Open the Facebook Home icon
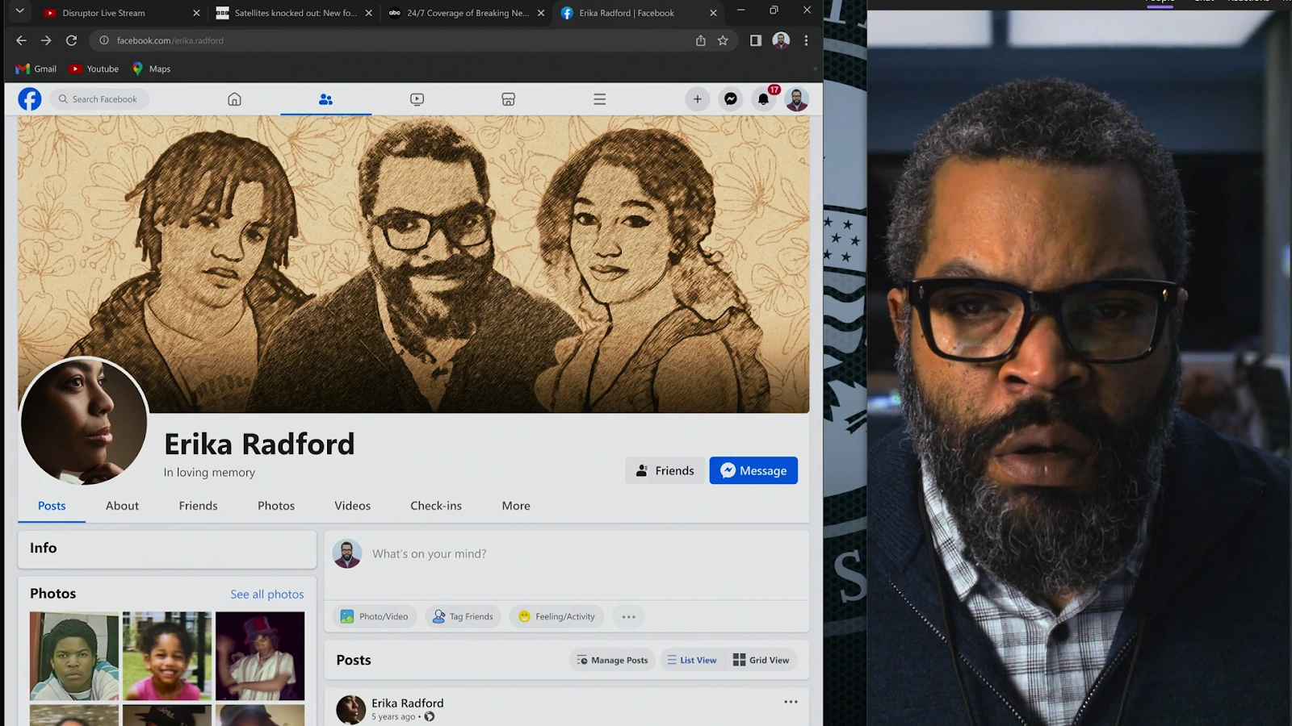 (x=234, y=99)
